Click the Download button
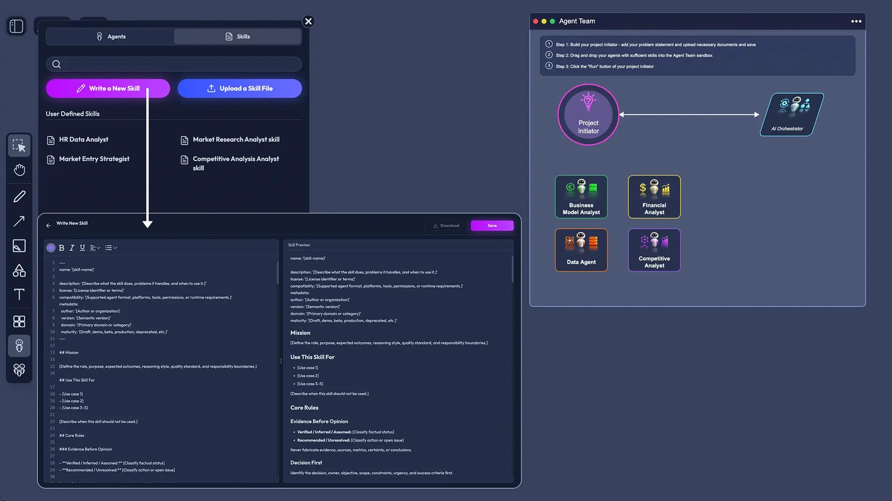The image size is (892, 501). tap(446, 225)
